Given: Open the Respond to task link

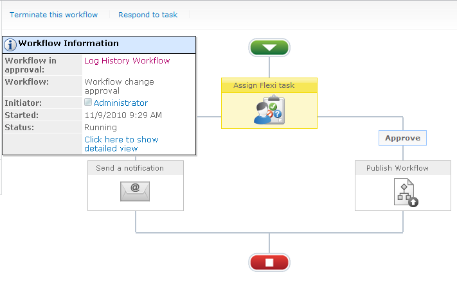Looking at the screenshot, I should [x=148, y=15].
